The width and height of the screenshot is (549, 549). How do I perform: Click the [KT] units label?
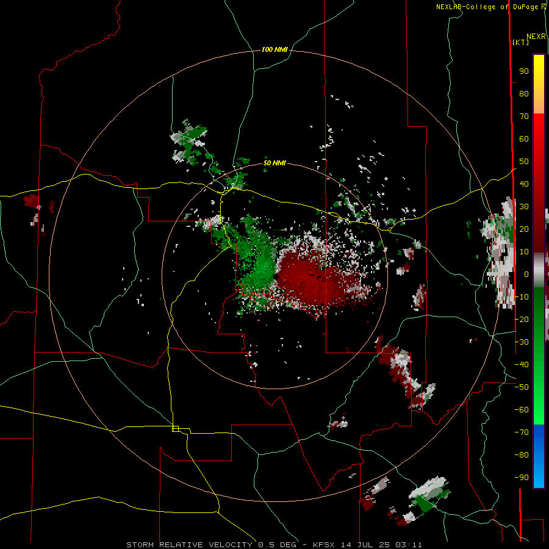click(521, 42)
